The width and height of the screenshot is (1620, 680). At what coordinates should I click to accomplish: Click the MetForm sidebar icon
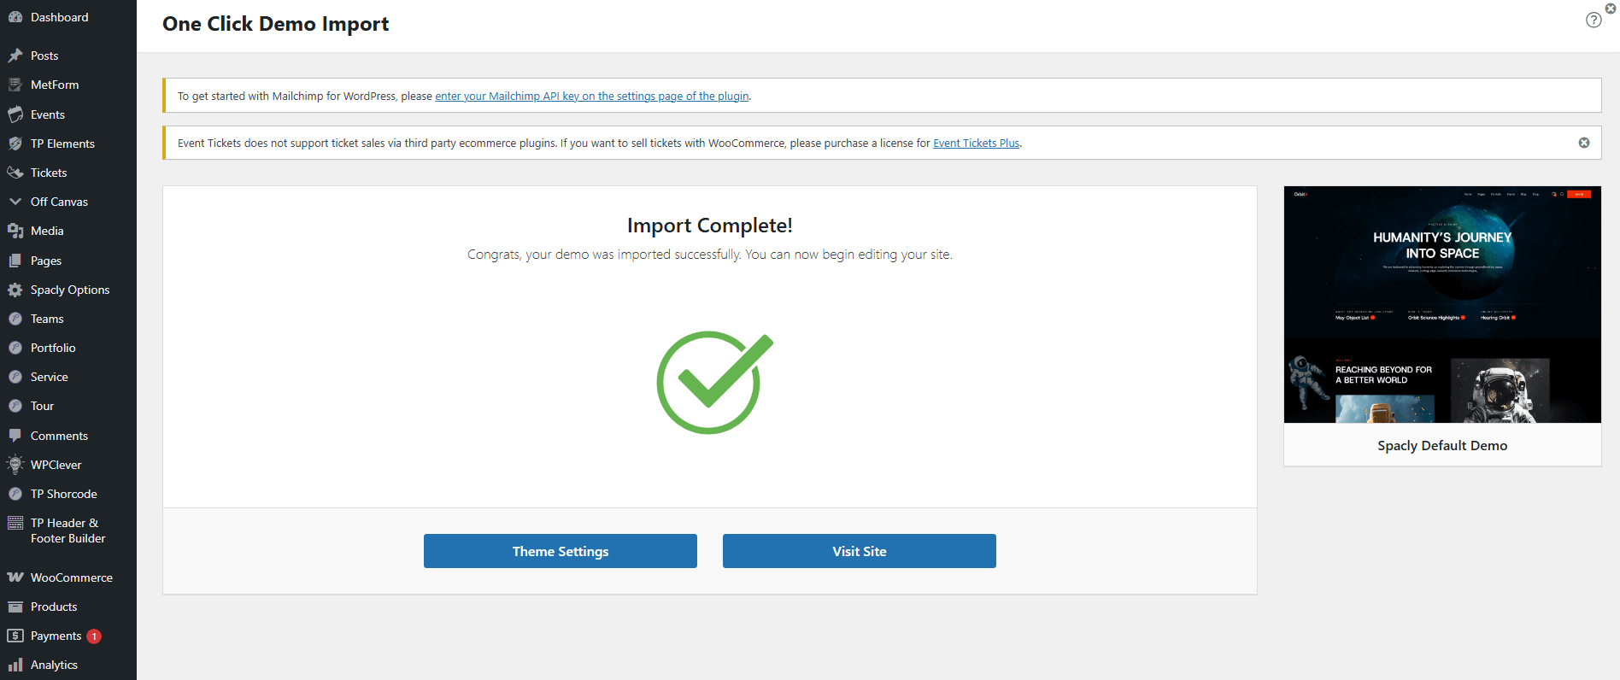(x=15, y=85)
